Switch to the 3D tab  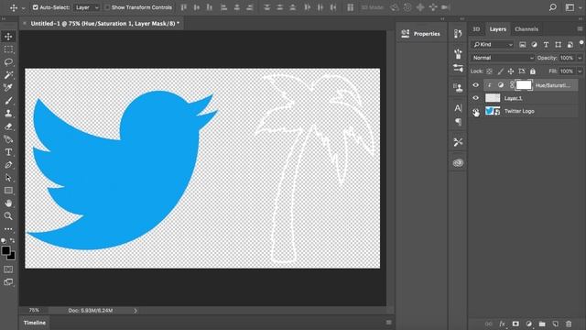click(x=476, y=29)
